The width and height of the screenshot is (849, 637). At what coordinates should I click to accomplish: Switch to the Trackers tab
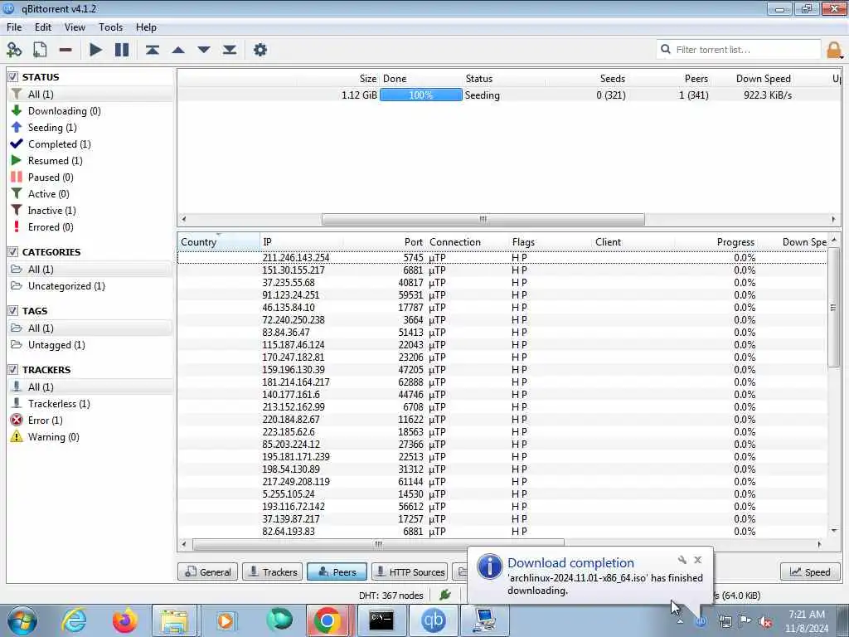[272, 572]
